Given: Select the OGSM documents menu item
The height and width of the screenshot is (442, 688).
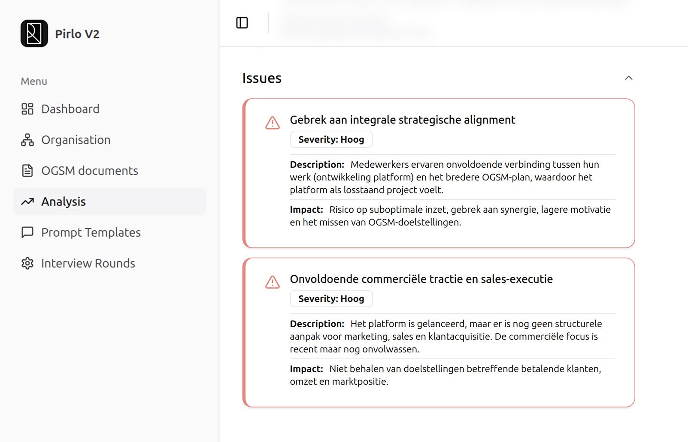Looking at the screenshot, I should [89, 171].
